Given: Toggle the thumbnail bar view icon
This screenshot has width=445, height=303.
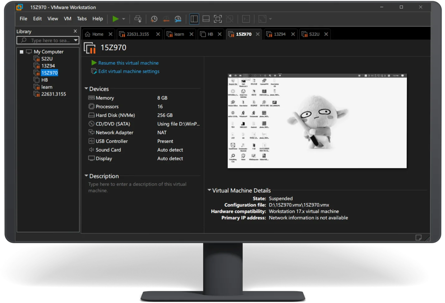Looking at the screenshot, I should [206, 19].
